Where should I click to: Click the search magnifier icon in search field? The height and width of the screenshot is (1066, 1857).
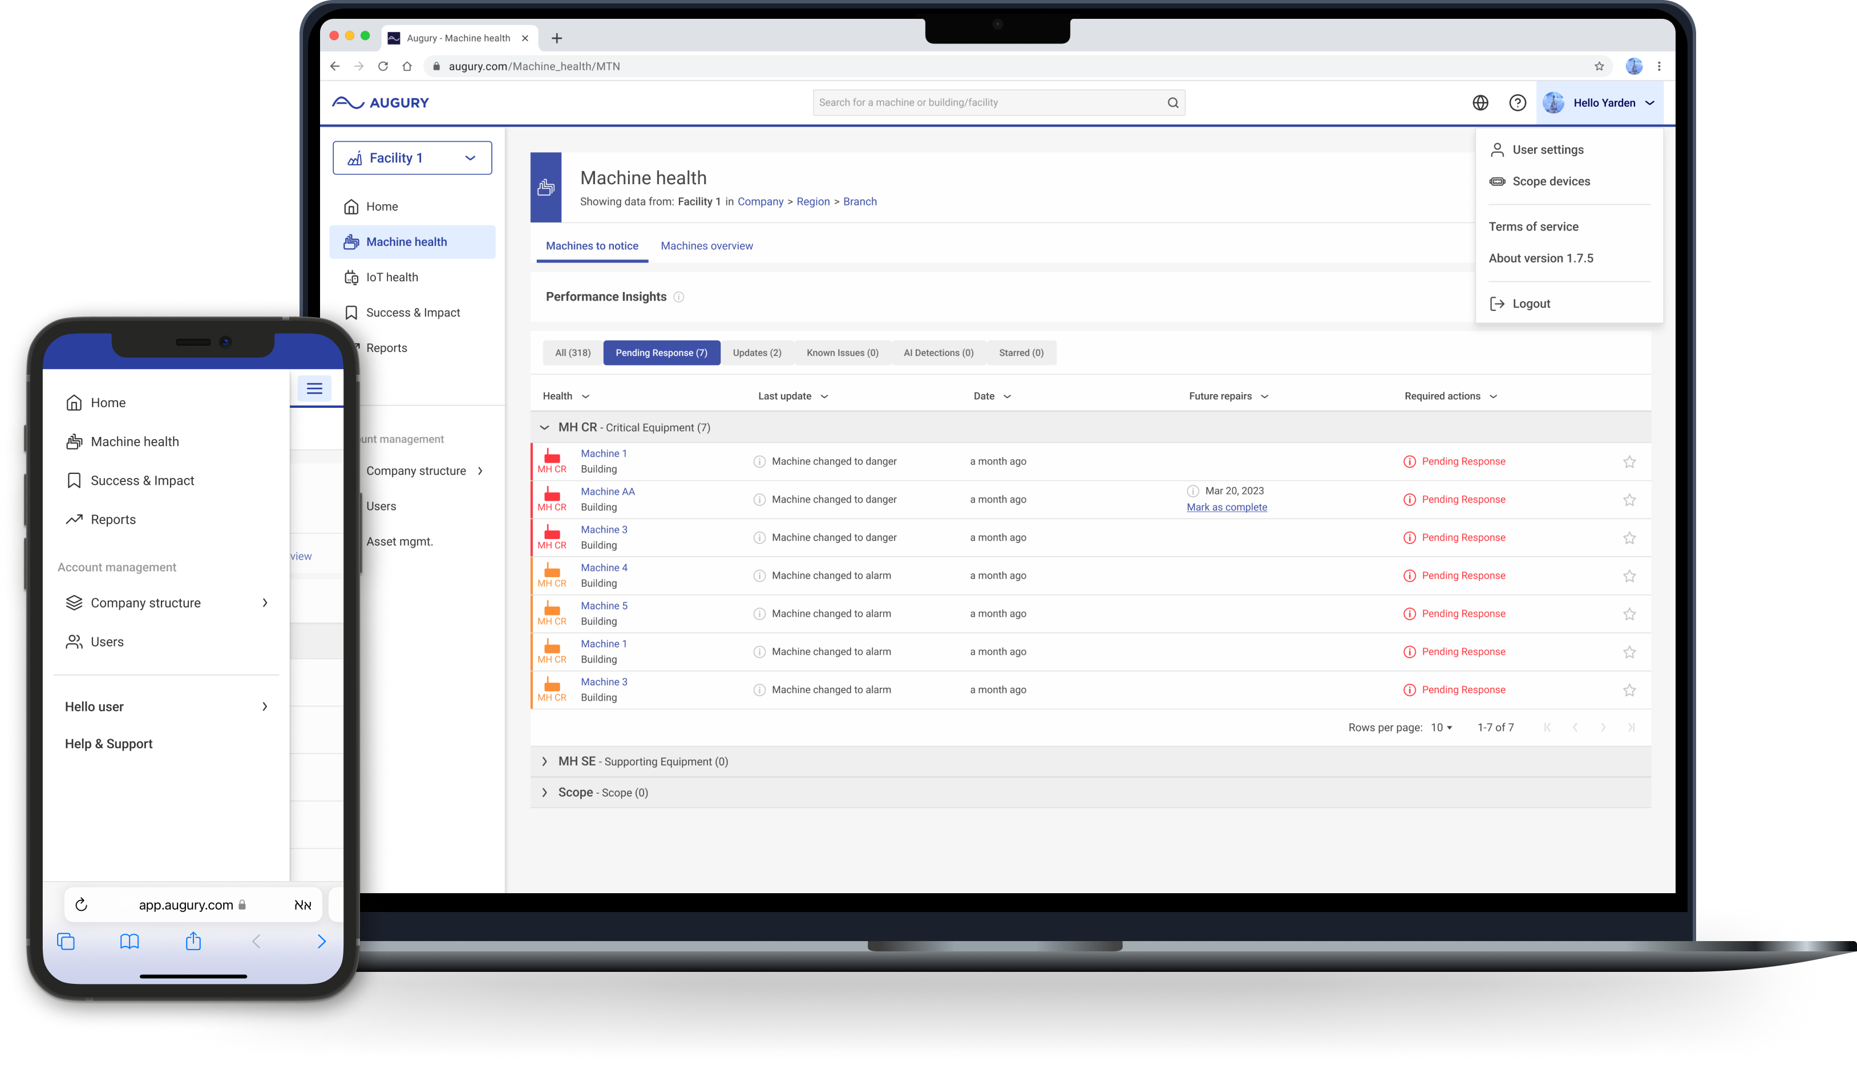pyautogui.click(x=1172, y=103)
